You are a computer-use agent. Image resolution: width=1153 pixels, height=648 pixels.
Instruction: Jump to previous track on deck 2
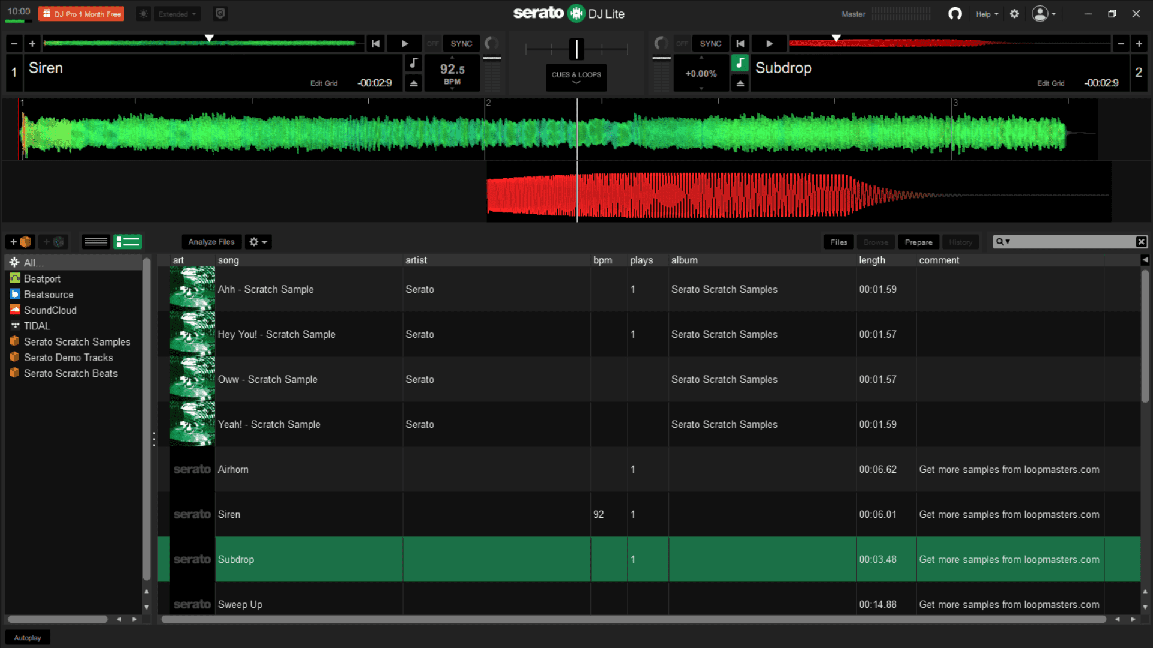[x=740, y=44]
